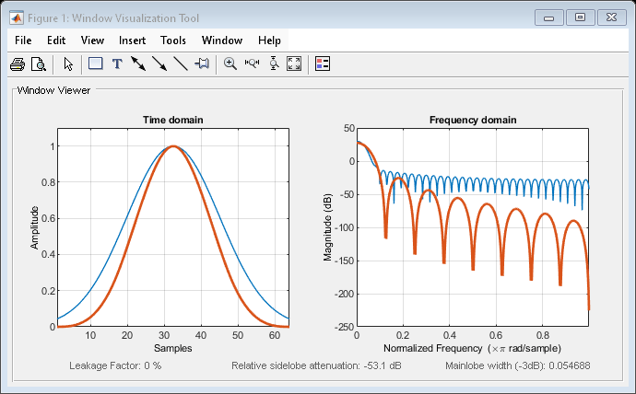The image size is (636, 394).
Task: Expand the Help menu
Action: (x=269, y=41)
